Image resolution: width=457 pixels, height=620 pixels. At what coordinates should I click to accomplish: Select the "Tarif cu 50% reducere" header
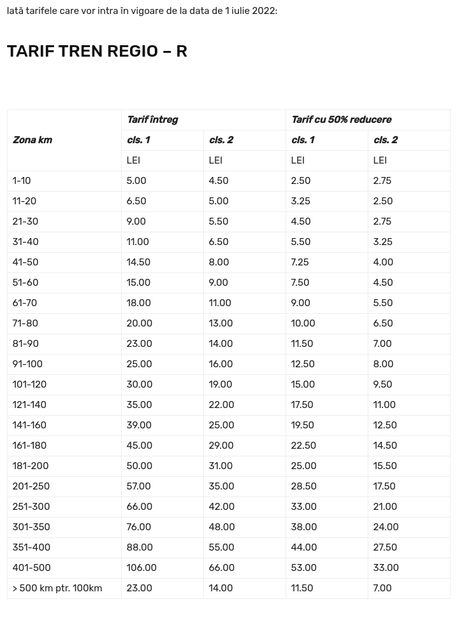coord(341,120)
